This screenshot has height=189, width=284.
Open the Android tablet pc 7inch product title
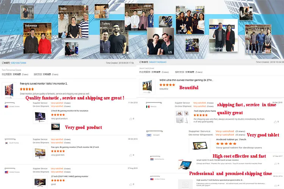tap(231, 139)
